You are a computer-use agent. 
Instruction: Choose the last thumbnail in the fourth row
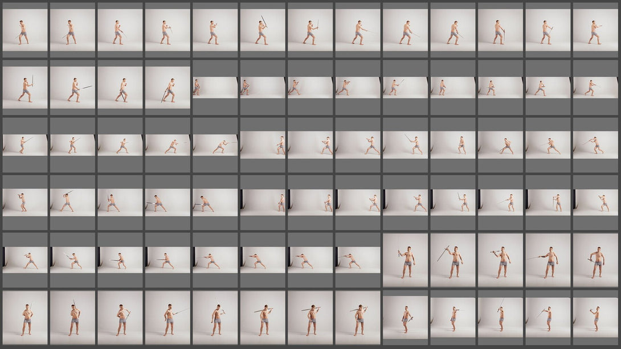(x=595, y=202)
